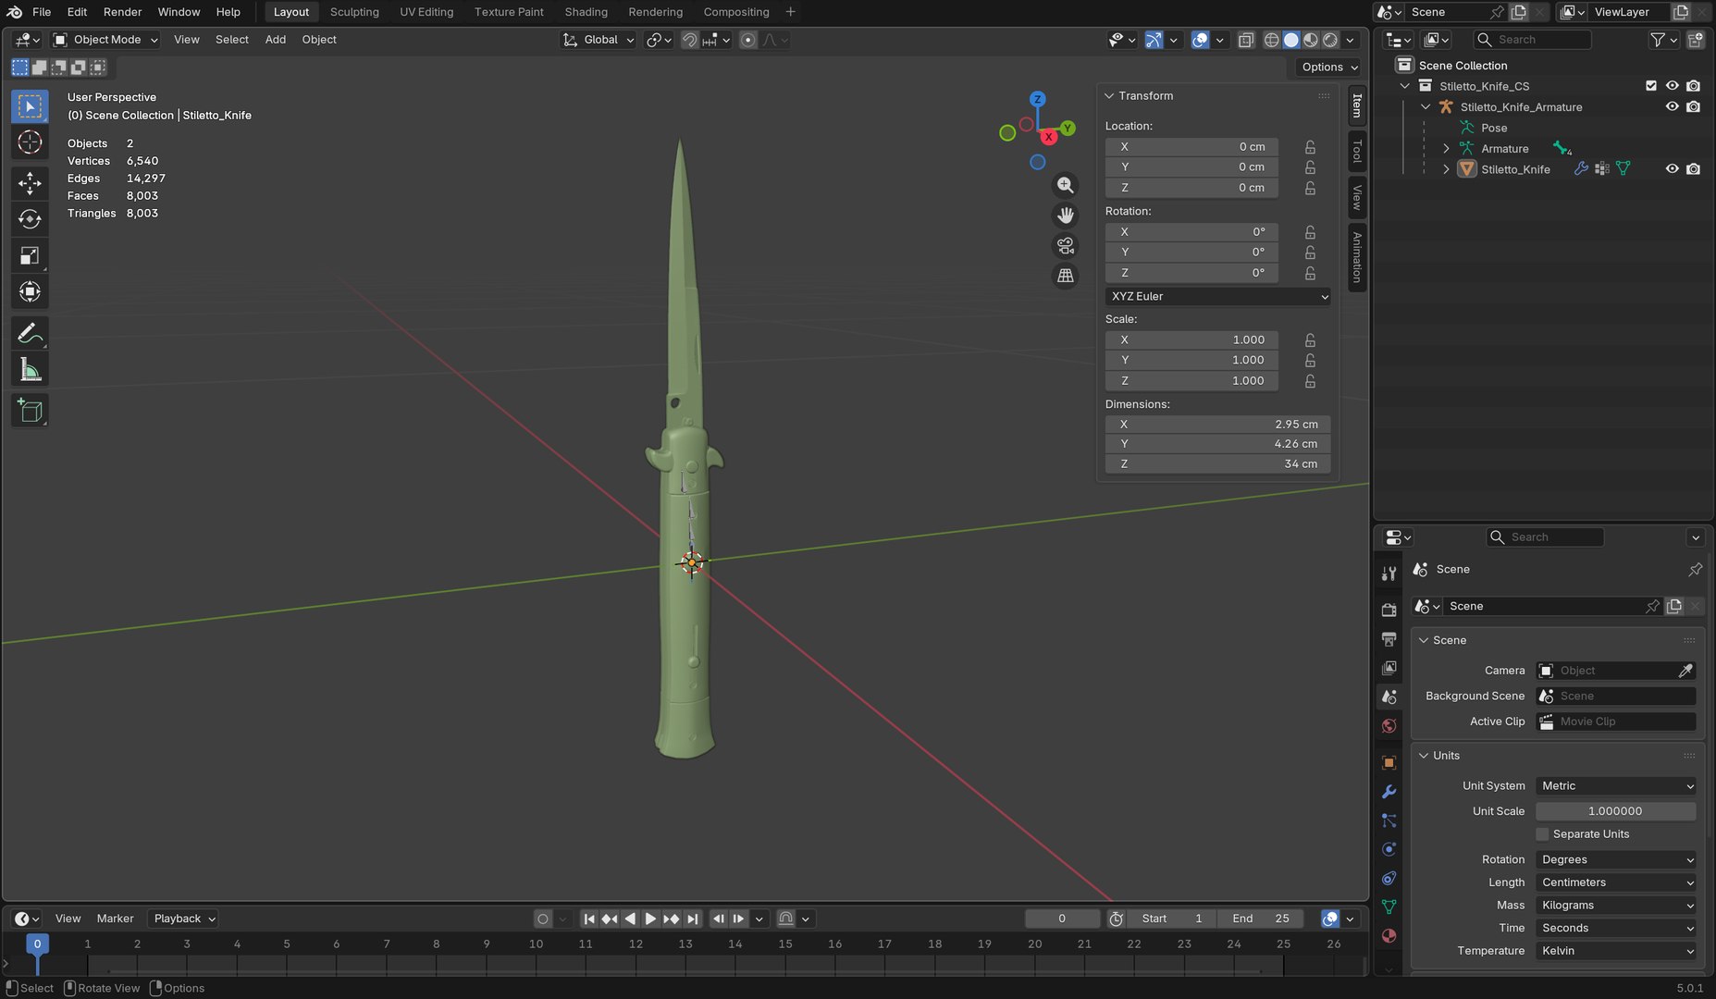This screenshot has height=999, width=1716.
Task: Click the Scale X value field
Action: click(x=1192, y=339)
